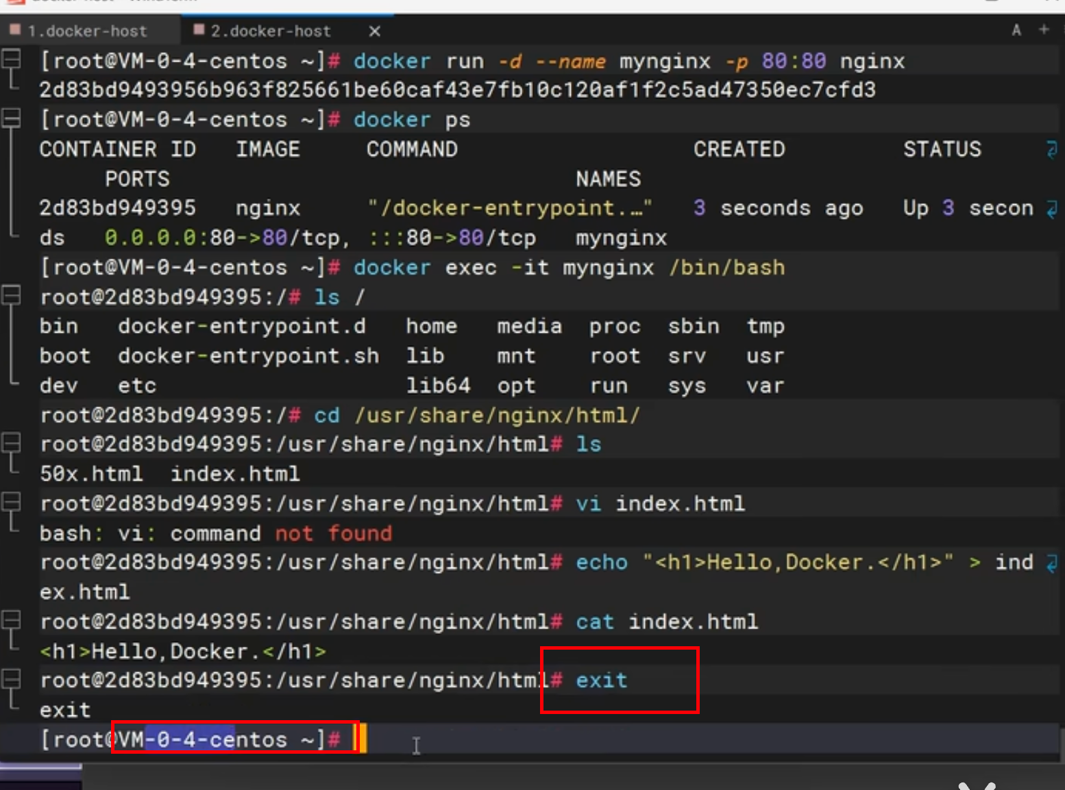Screen dimensions: 1065x790
Task: Click index.html in the ls output
Action: pos(235,473)
